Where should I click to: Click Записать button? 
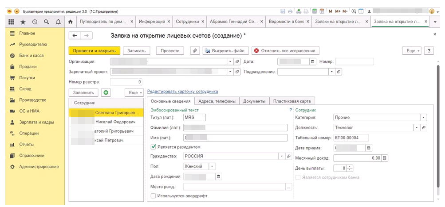pos(137,50)
